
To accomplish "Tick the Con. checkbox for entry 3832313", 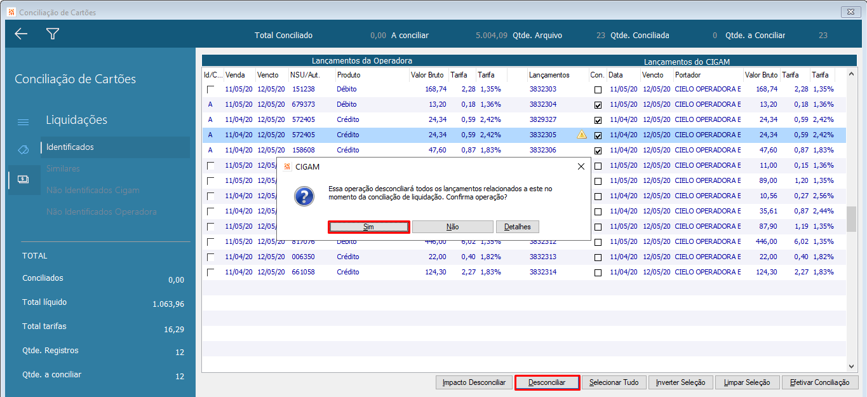I will click(x=598, y=257).
